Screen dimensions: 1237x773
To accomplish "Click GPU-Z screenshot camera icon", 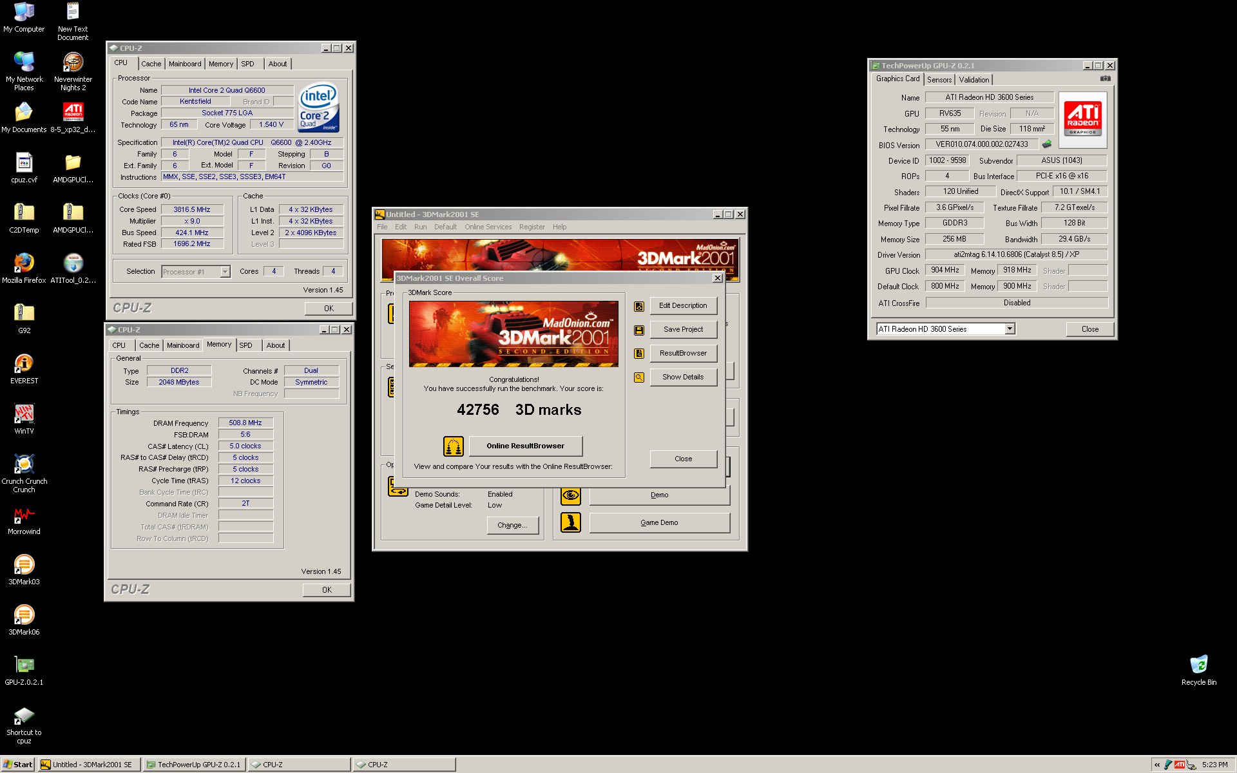I will coord(1105,79).
